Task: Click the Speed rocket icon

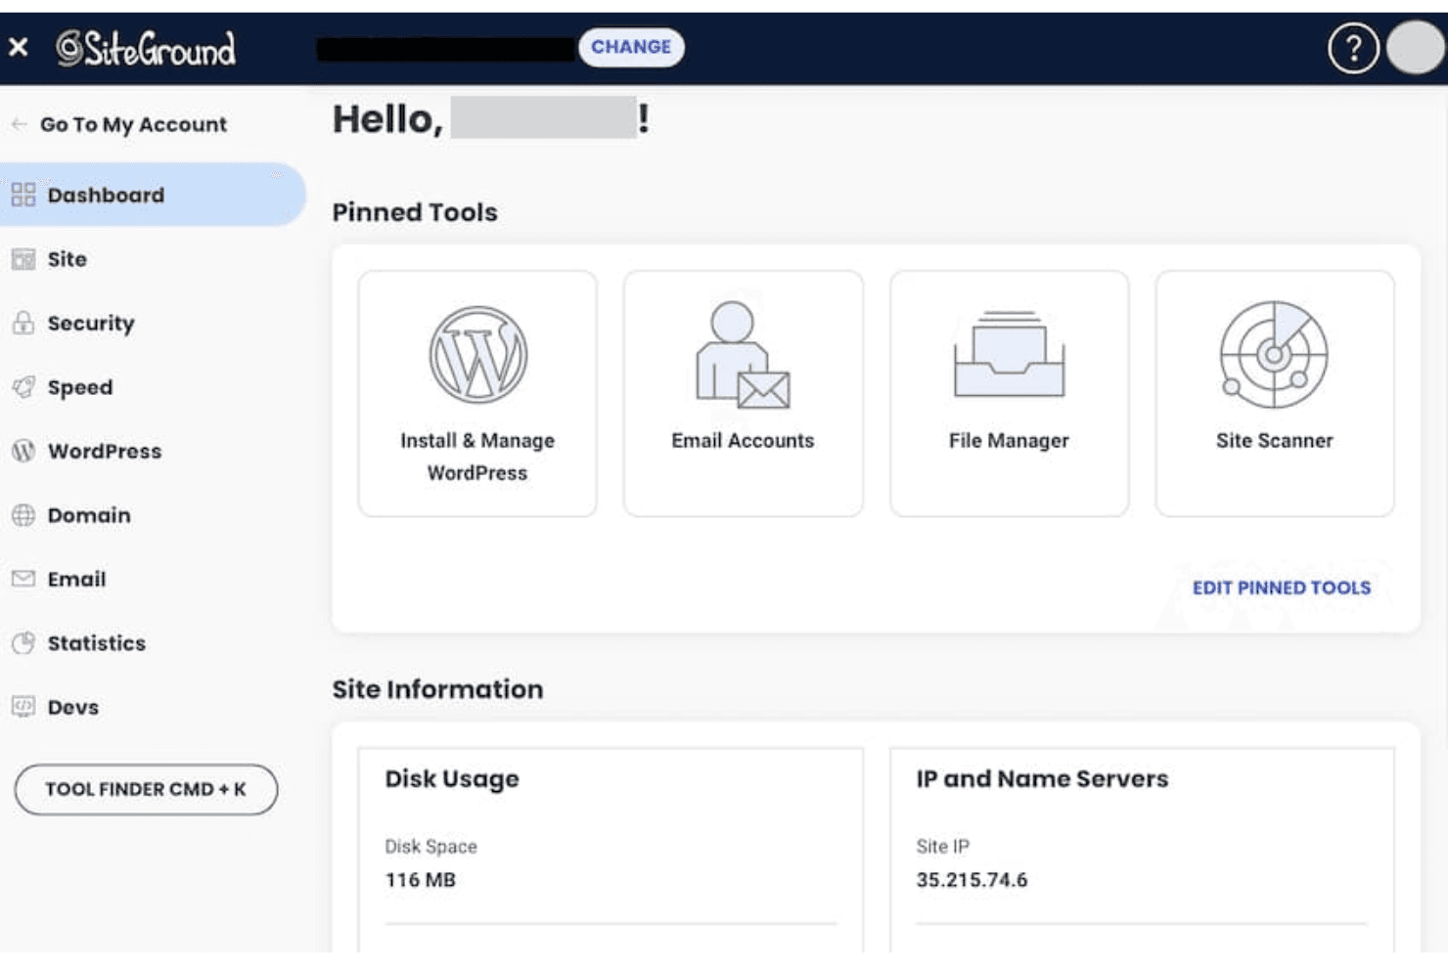Action: [x=23, y=387]
